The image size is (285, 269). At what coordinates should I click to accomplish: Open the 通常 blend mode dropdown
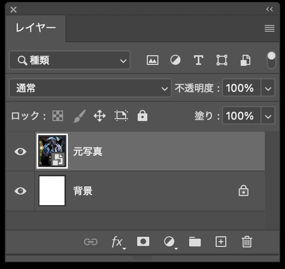[91, 88]
